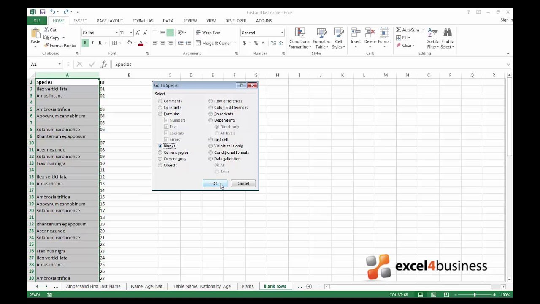Screen dimensions: 540x304
Task: Collapse the ribbon with the chevron
Action: click(x=508, y=54)
